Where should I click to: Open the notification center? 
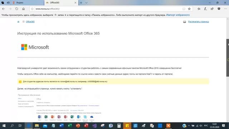point(223,126)
